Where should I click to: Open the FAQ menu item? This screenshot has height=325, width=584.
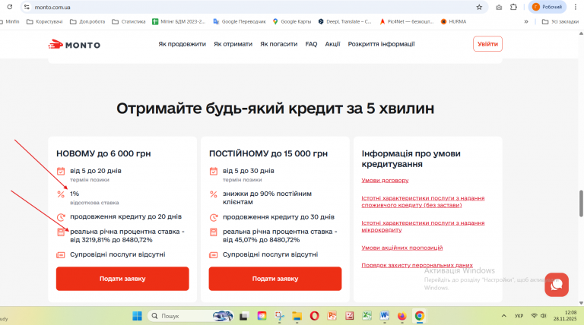tap(311, 44)
